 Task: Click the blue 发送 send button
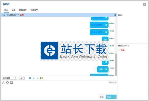click(109, 97)
